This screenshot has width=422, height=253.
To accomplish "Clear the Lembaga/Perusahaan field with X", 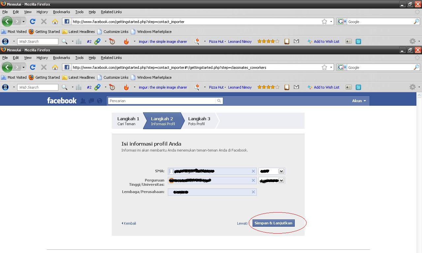I will point(253,192).
